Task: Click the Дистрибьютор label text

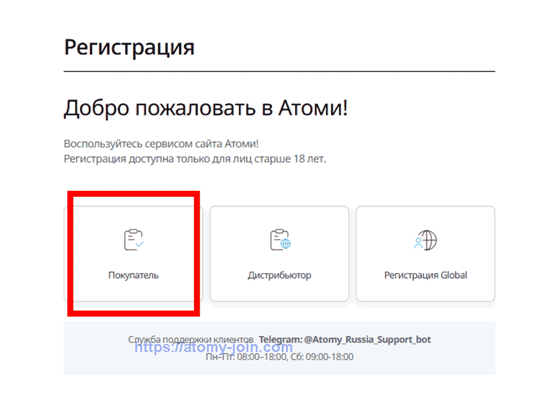Action: pyautogui.click(x=279, y=275)
